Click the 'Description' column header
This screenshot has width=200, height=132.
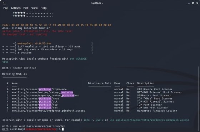(x=146, y=83)
